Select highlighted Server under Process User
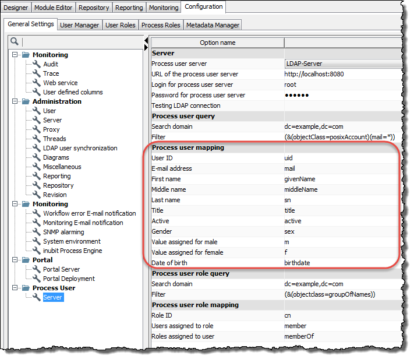The width and height of the screenshot is (414, 359). pyautogui.click(x=53, y=297)
